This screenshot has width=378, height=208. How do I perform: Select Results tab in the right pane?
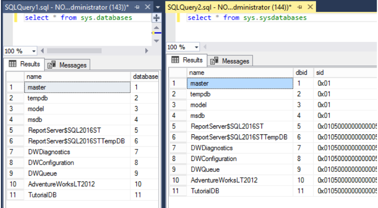point(188,60)
